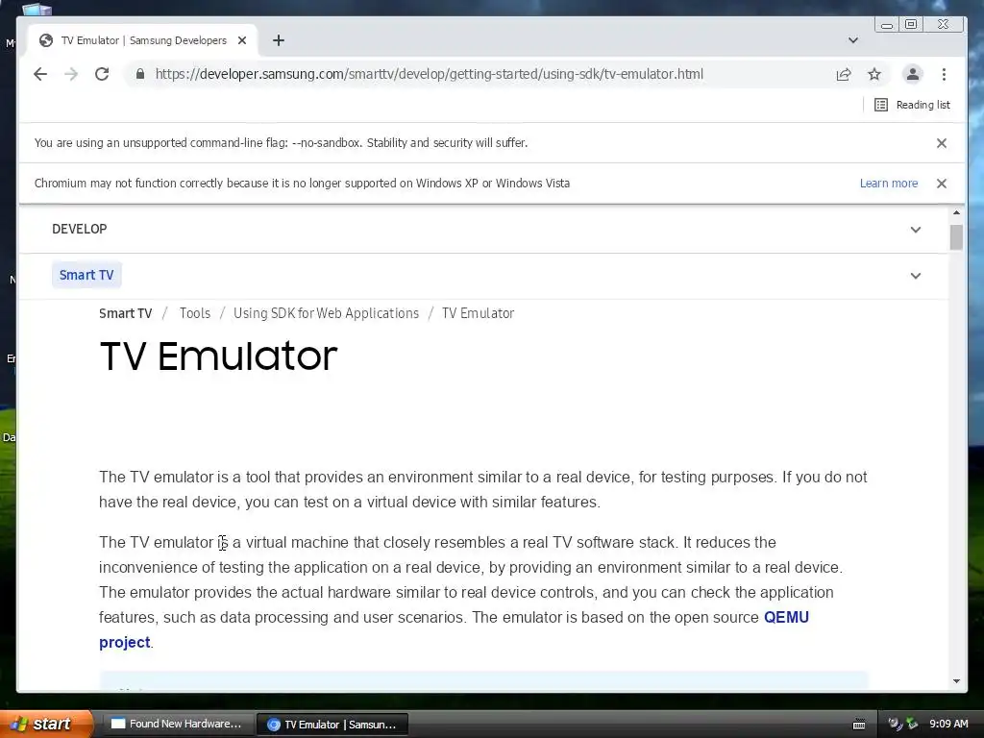Select the Smart TV section label
This screenshot has width=984, height=738.
[x=86, y=275]
